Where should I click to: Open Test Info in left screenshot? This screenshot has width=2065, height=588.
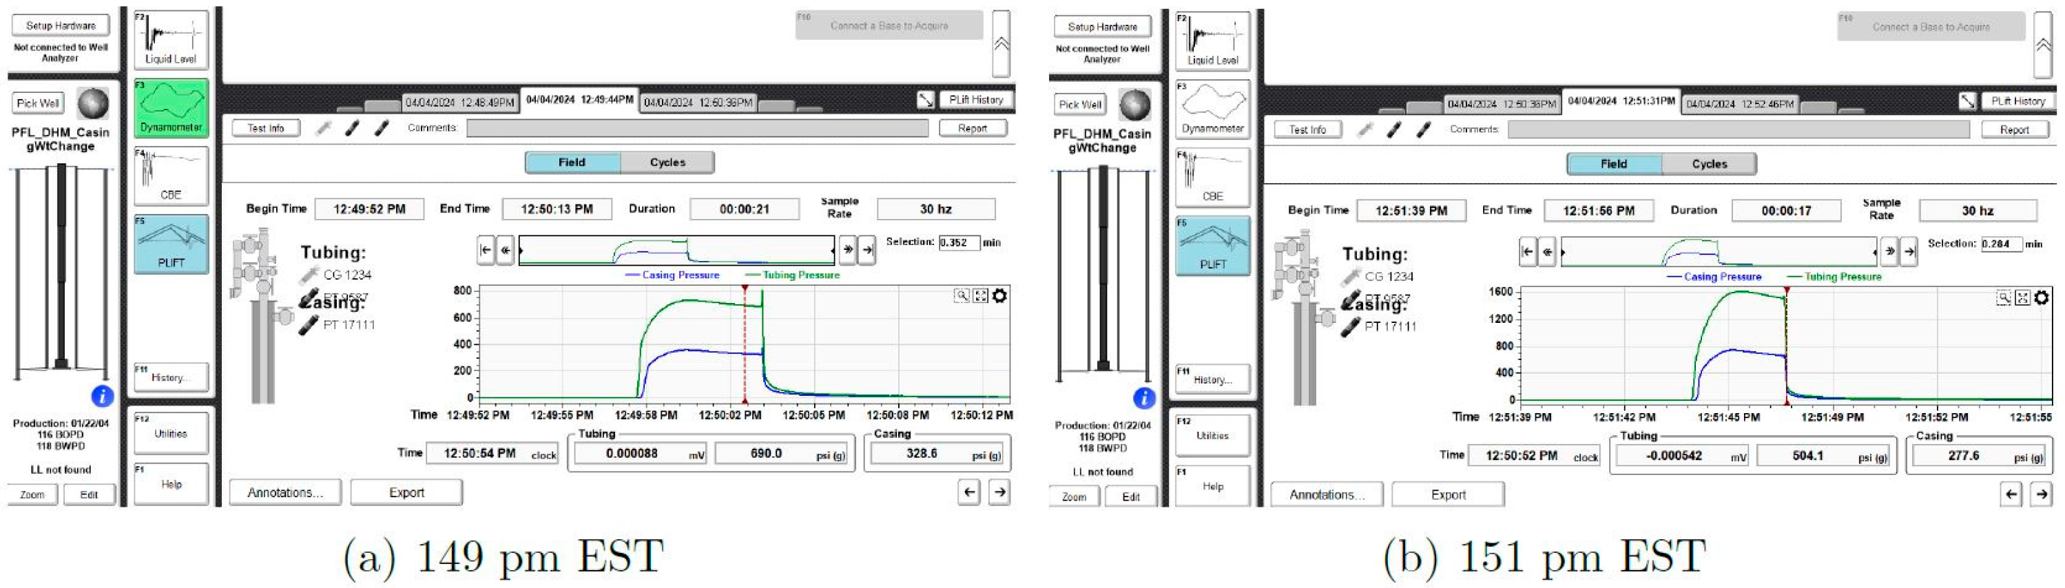266,128
